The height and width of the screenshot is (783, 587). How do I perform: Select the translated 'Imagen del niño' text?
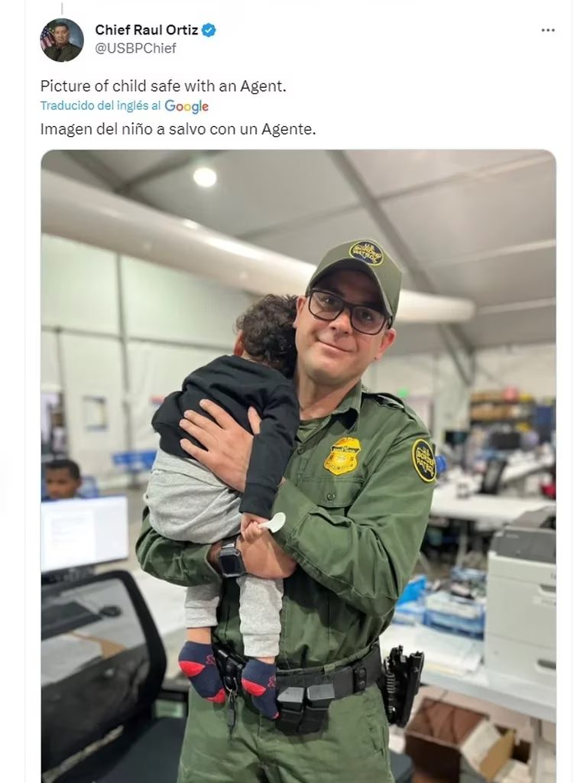click(x=178, y=129)
